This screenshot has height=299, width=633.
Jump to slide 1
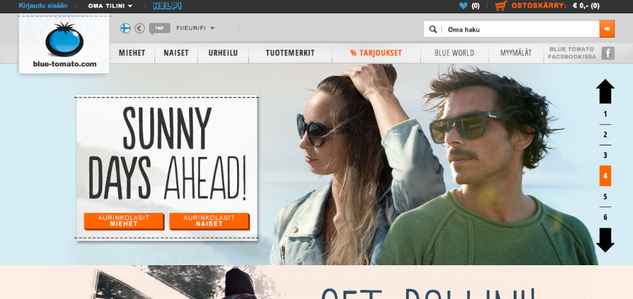pyautogui.click(x=605, y=115)
